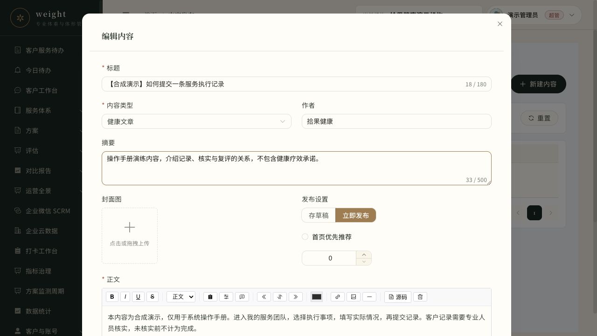Image resolution: width=597 pixels, height=336 pixels.
Task: Open 客户工作台 in the sidebar
Action: click(42, 91)
